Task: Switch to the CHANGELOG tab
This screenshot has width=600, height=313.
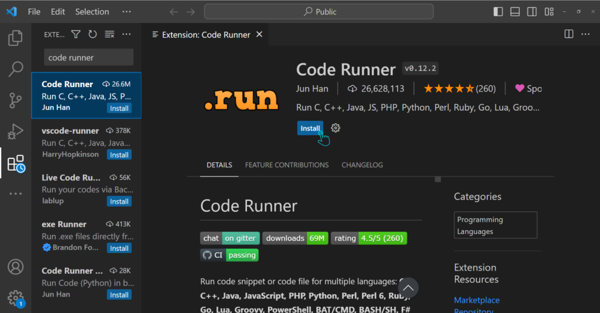Action: coord(362,164)
